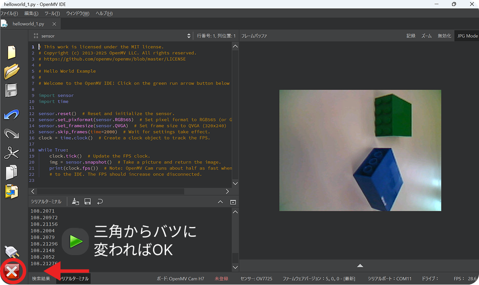The width and height of the screenshot is (479, 285).
Task: Click the 行番号: 1, 列位置: 1 indicator
Action: (x=216, y=36)
